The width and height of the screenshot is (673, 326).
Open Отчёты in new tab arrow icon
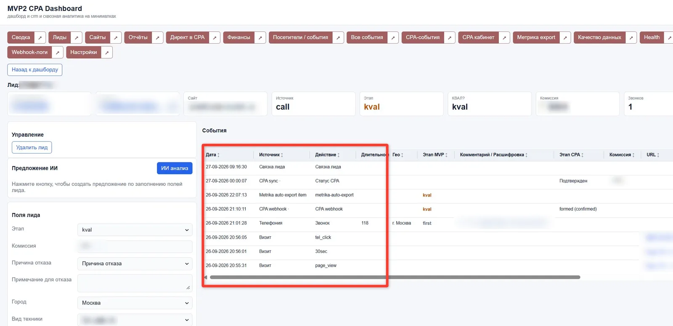pos(157,37)
